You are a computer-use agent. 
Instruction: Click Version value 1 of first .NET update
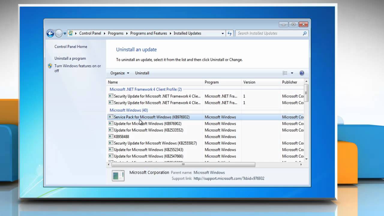click(244, 96)
